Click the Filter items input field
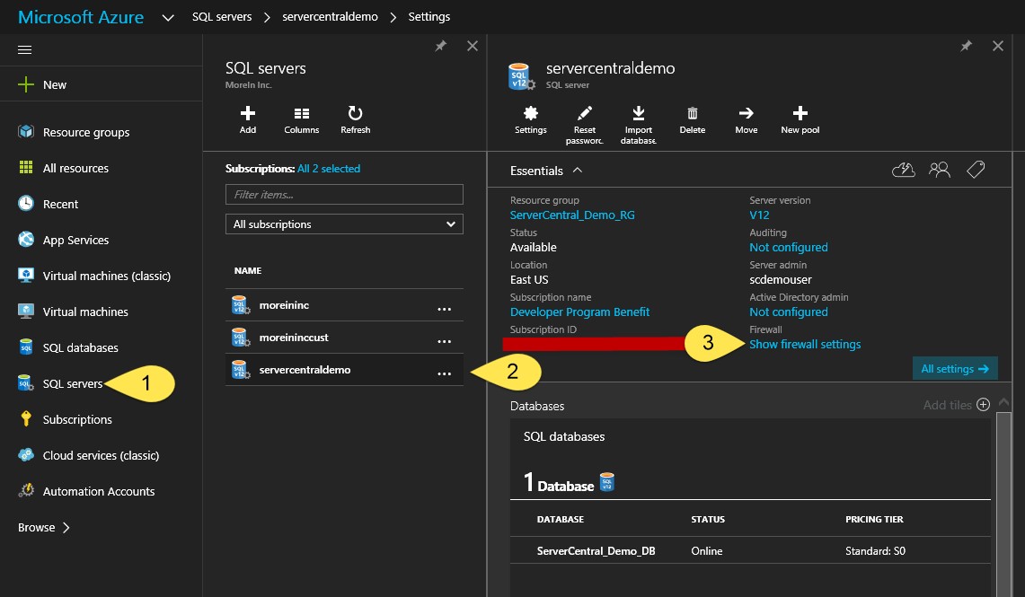This screenshot has width=1025, height=597. 344,195
